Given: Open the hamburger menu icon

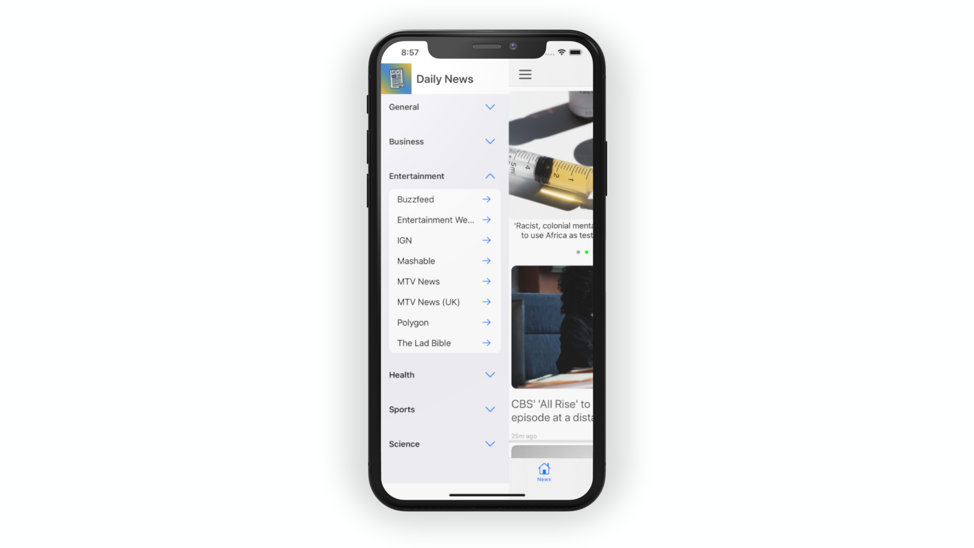Looking at the screenshot, I should [x=525, y=74].
